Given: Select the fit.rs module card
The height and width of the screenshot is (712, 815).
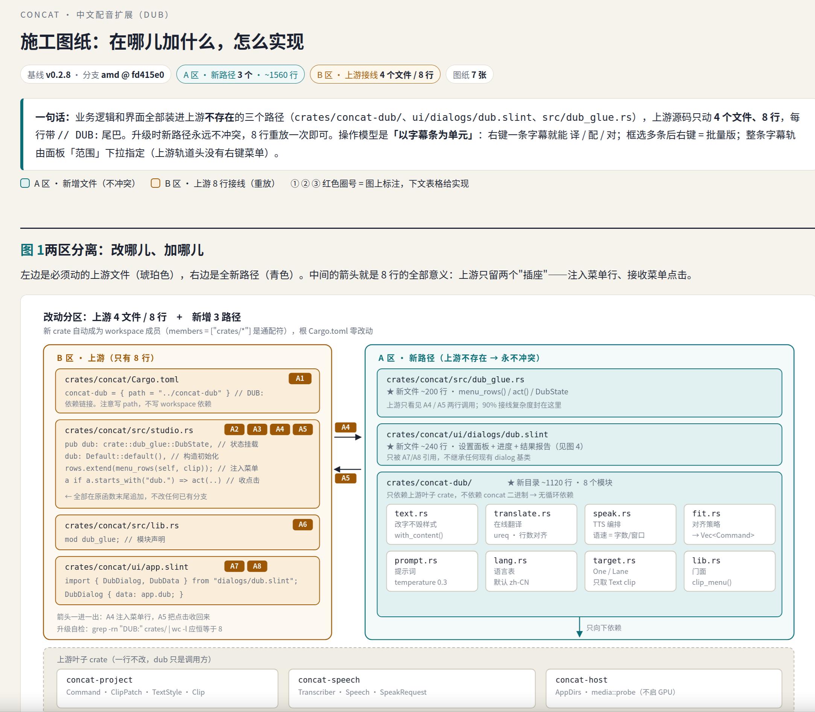Looking at the screenshot, I should (730, 524).
